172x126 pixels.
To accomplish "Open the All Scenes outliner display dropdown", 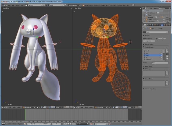I will pyautogui.click(x=164, y=8).
